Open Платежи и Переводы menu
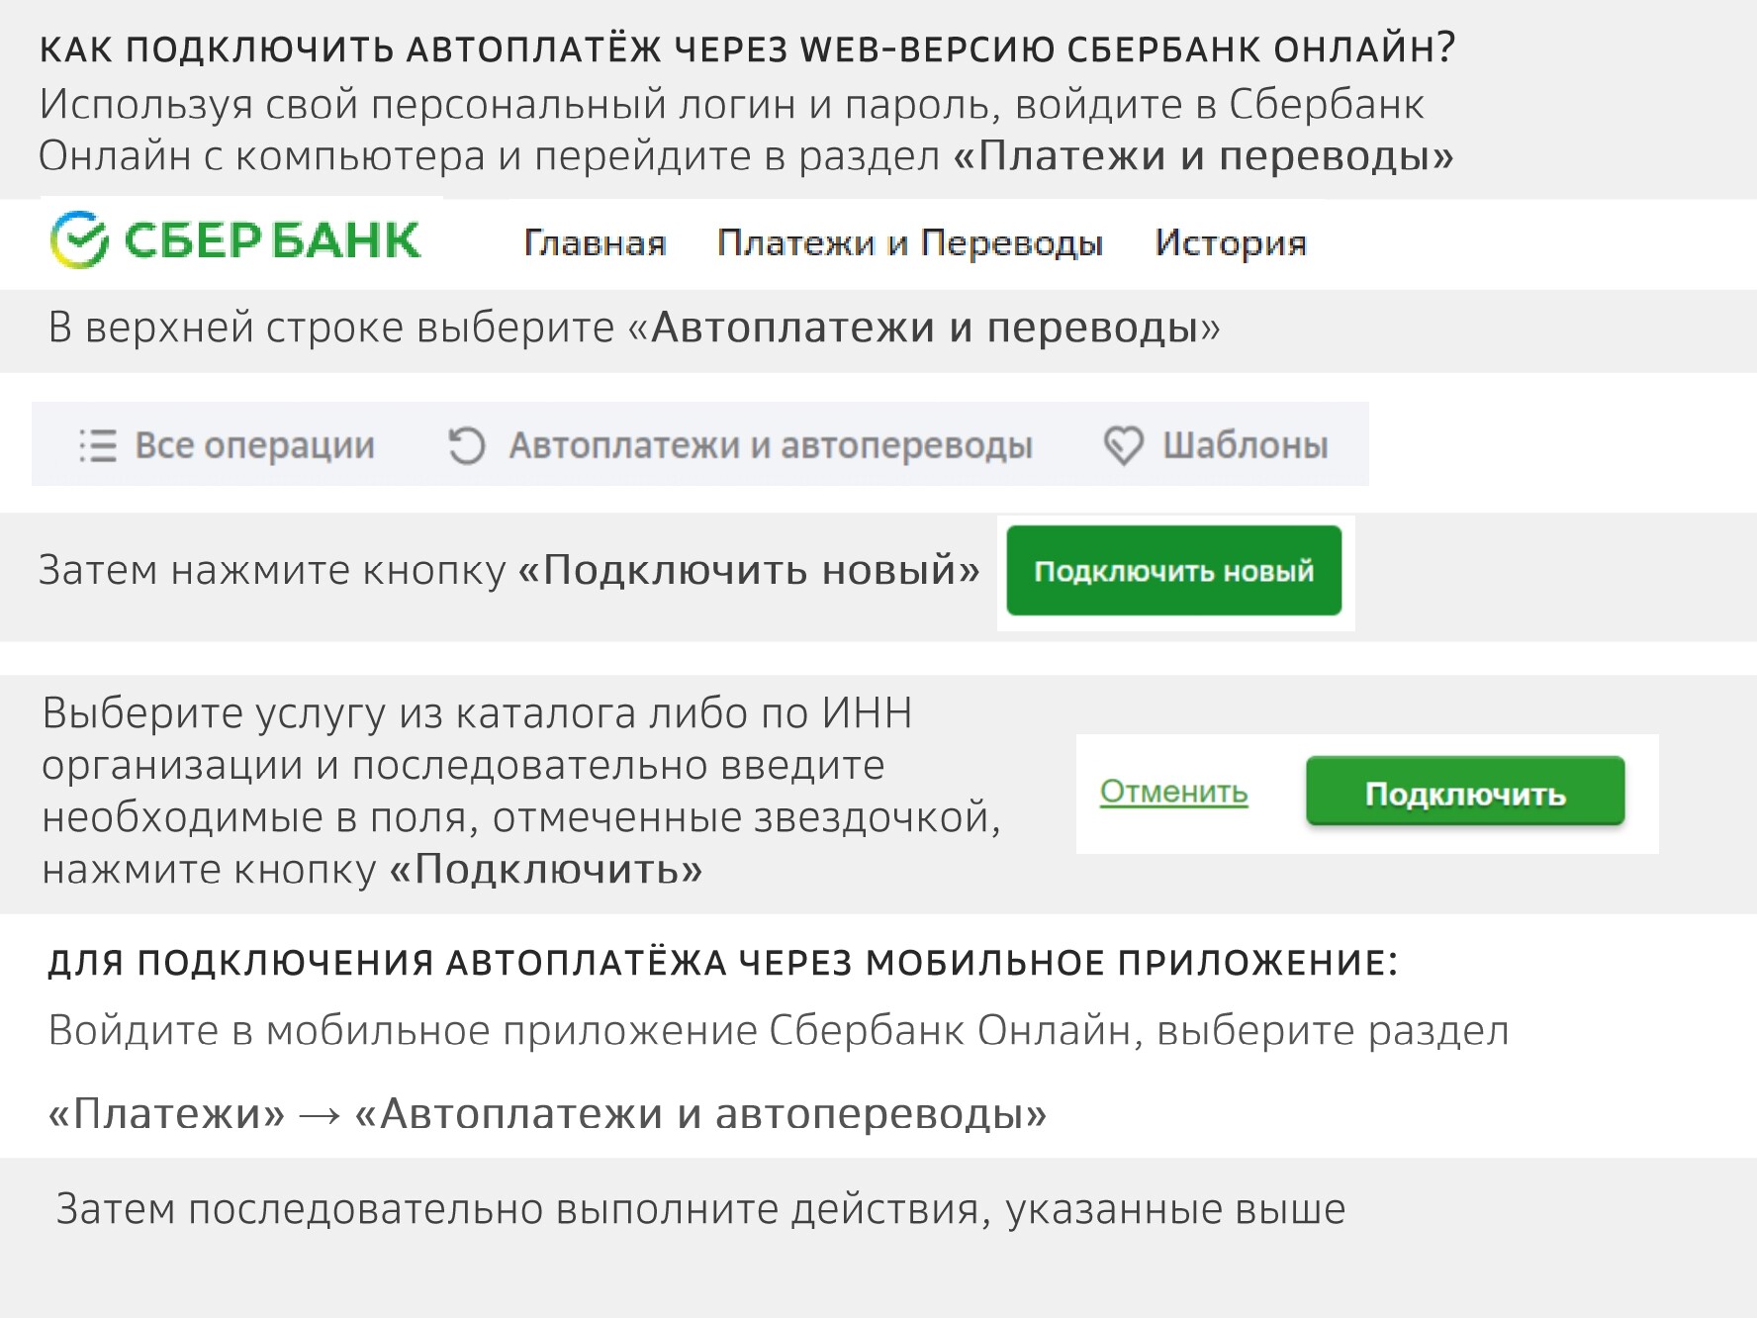This screenshot has height=1318, width=1757. point(910,243)
